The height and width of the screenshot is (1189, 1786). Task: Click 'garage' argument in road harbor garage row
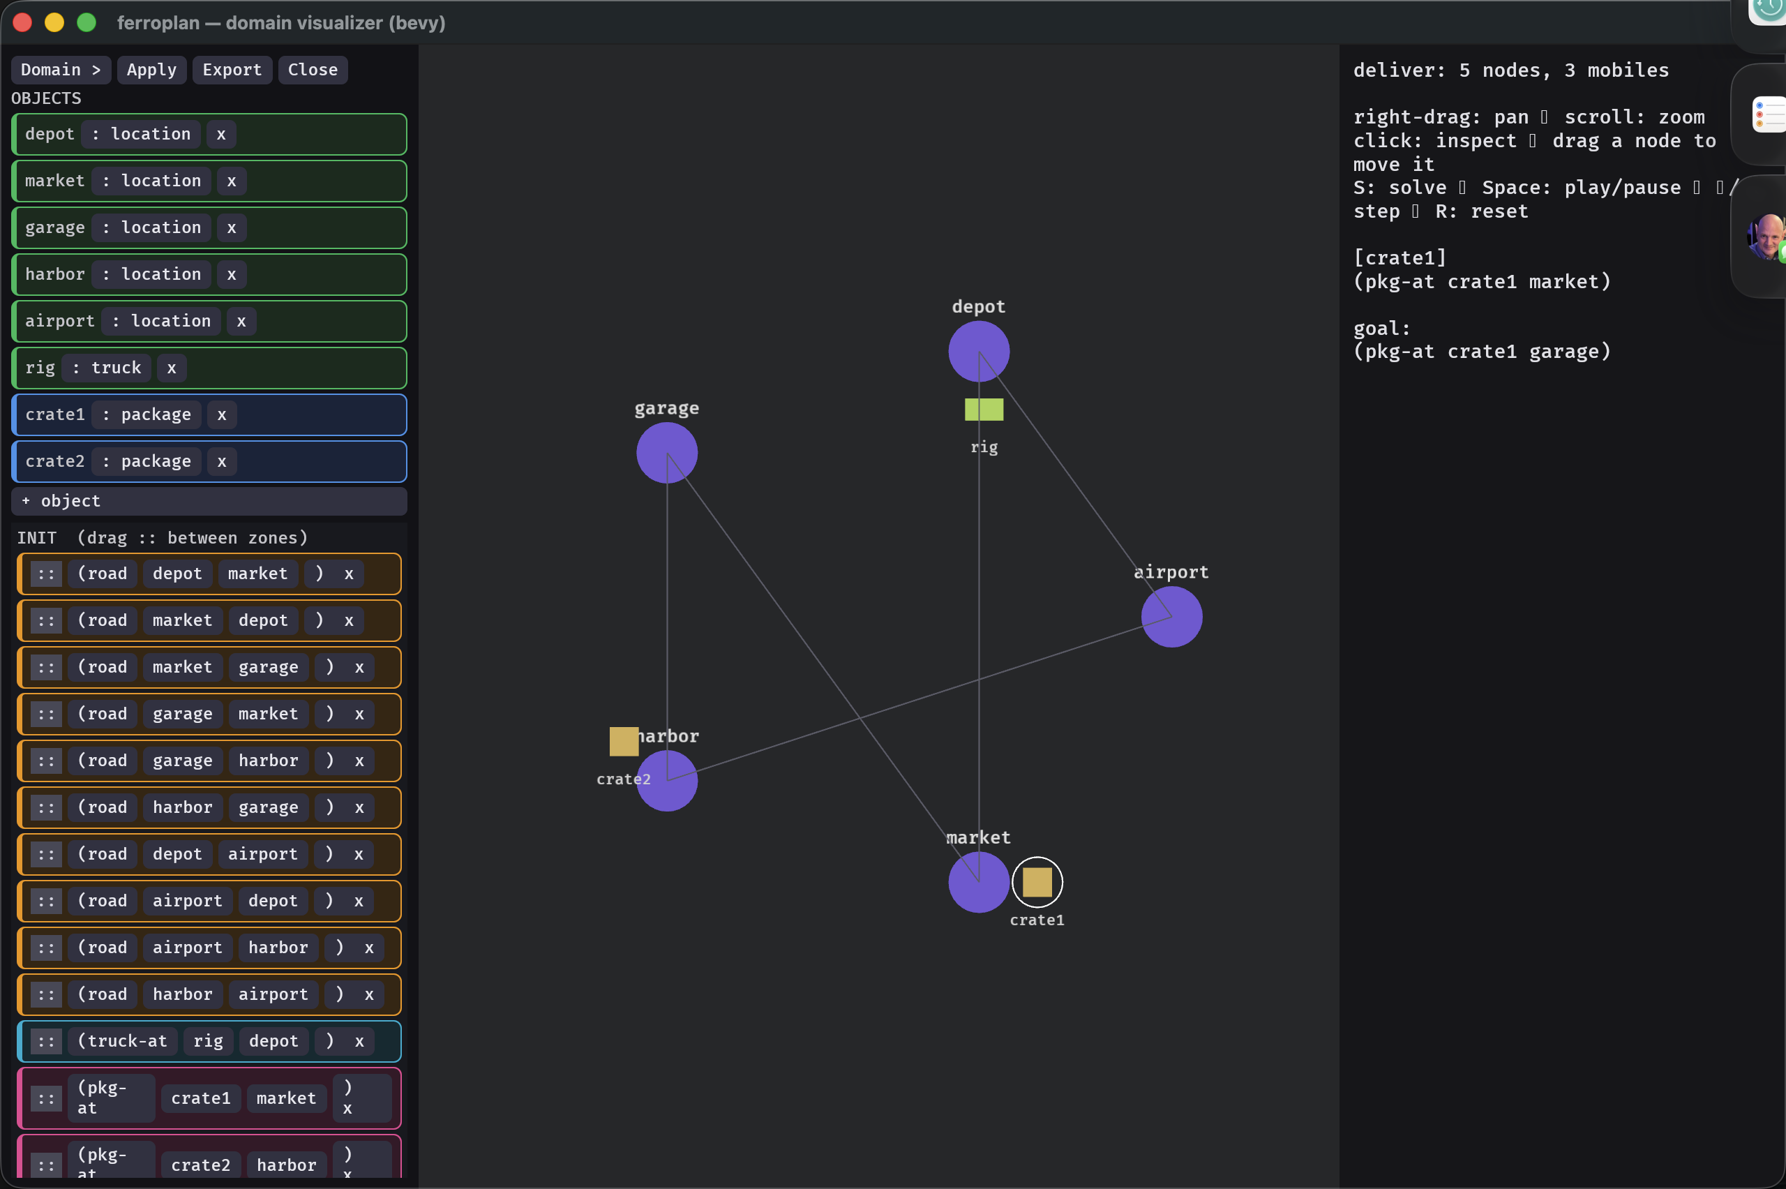click(x=269, y=807)
